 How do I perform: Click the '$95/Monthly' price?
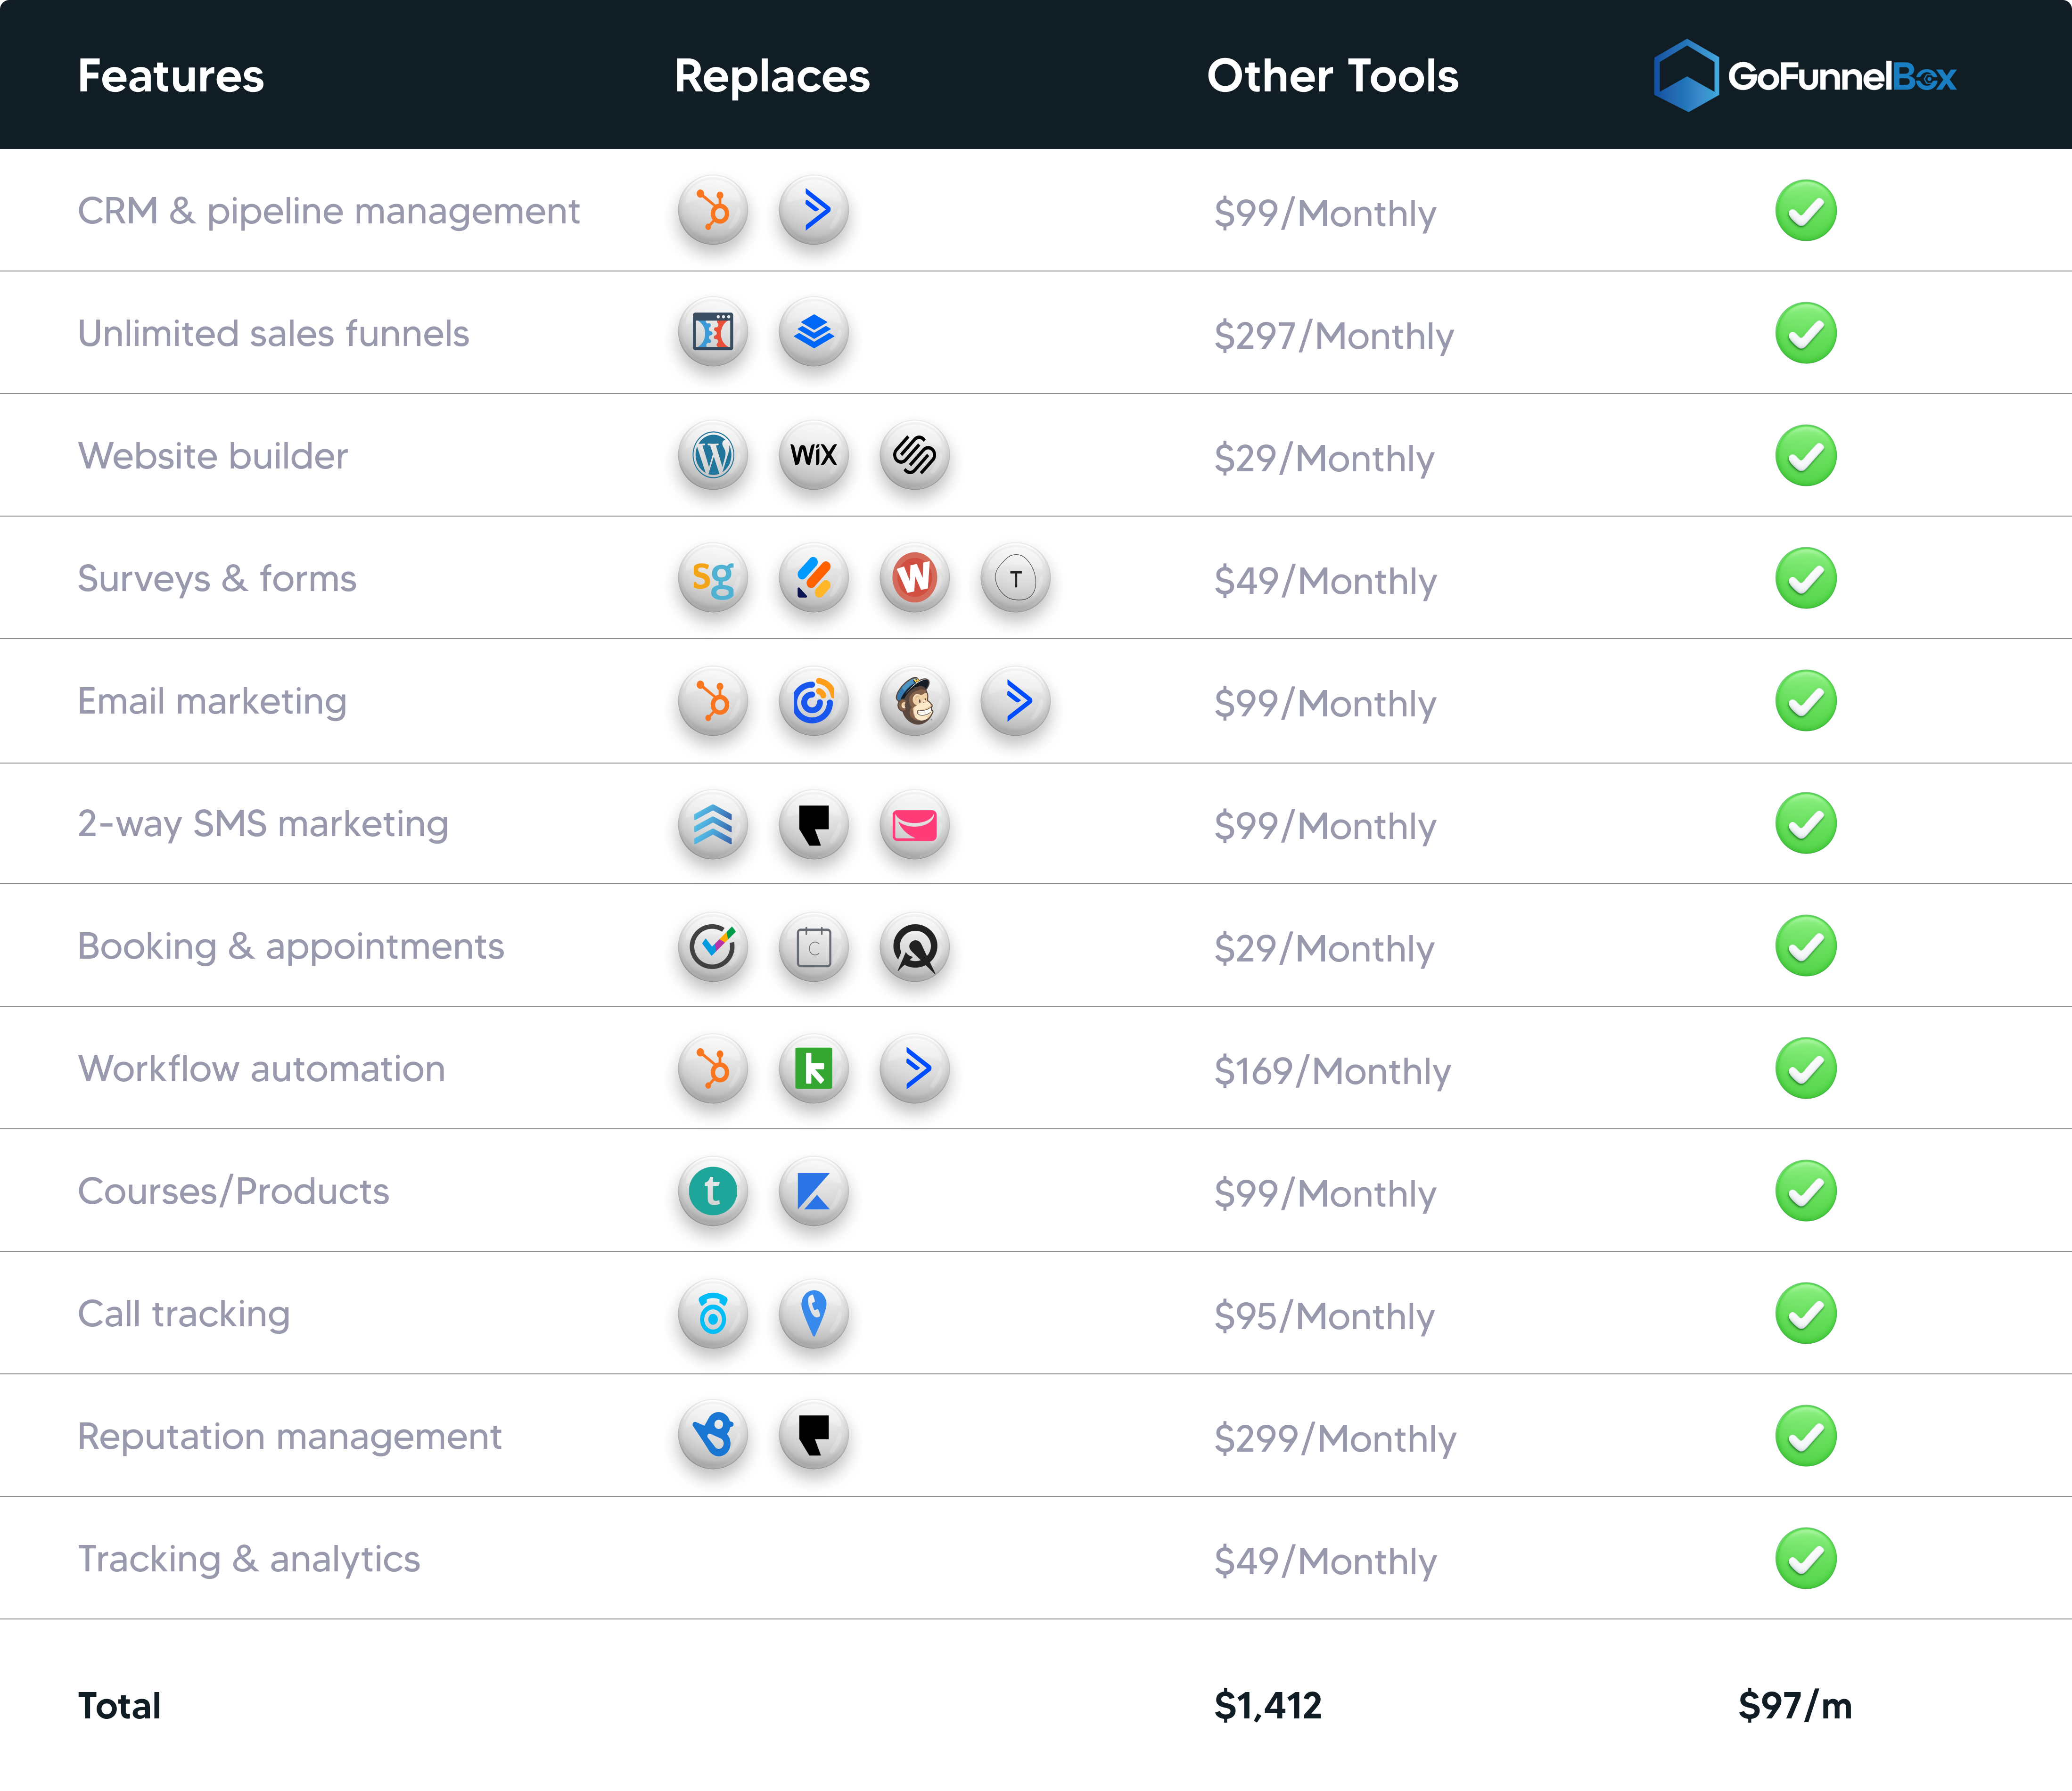pos(1324,1316)
